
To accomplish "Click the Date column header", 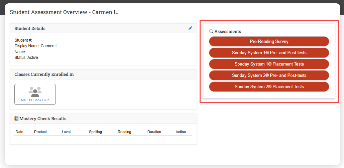I will (x=19, y=132).
